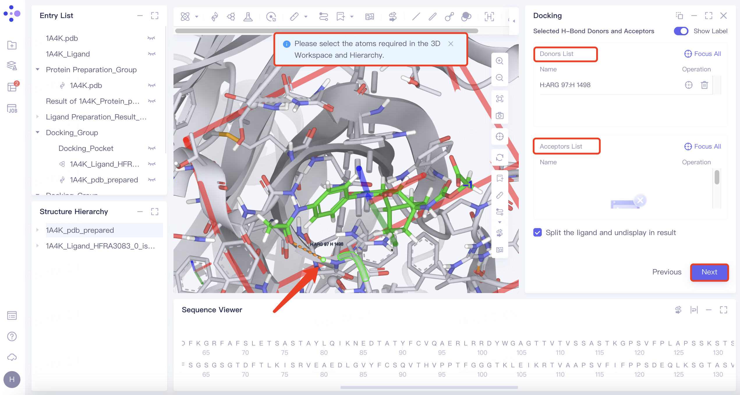Toggle hydrogen display with the [H] icon
Viewport: 740px width, 395px height.
pos(489,17)
